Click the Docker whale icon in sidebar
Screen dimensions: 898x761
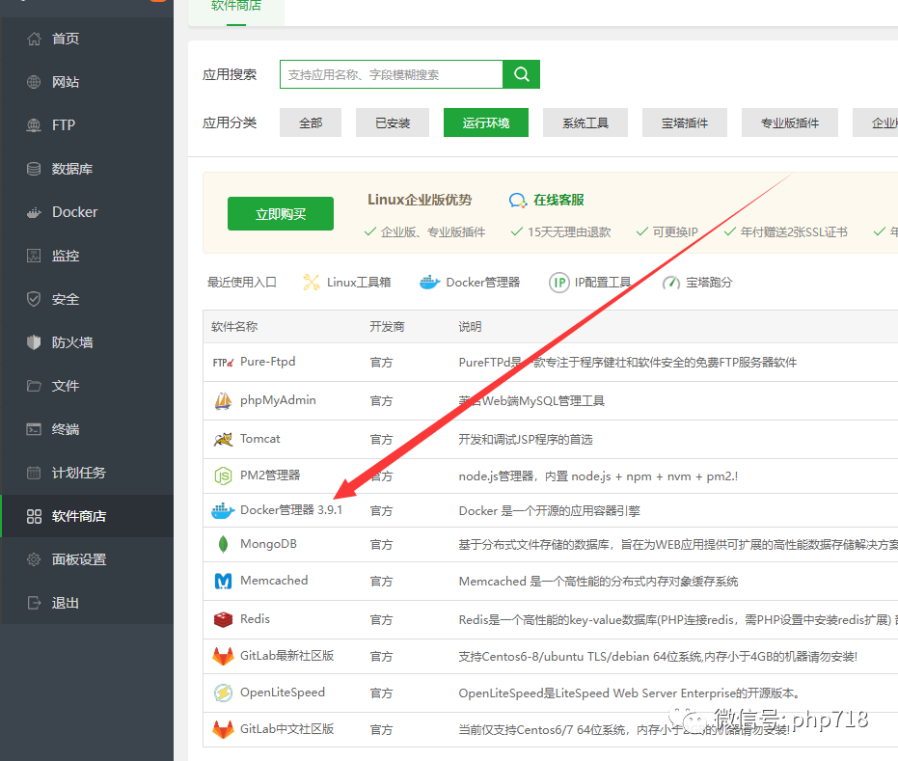pos(34,212)
